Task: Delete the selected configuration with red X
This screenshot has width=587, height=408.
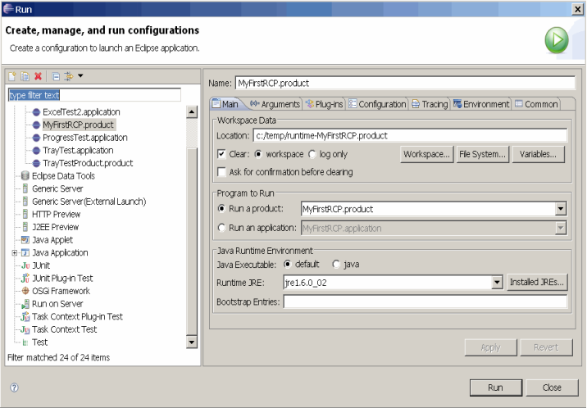Action: 38,76
